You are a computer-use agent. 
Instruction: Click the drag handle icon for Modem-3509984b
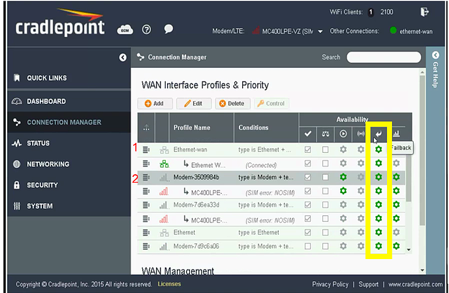click(x=146, y=177)
